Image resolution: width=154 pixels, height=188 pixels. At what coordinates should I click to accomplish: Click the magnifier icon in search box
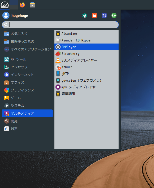coord(6,25)
